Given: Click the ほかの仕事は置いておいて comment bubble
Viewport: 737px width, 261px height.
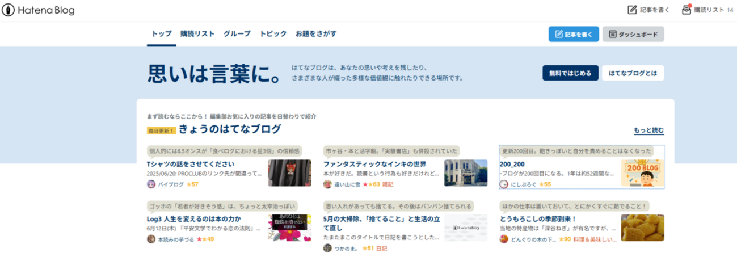Looking at the screenshot, I should pyautogui.click(x=575, y=206).
